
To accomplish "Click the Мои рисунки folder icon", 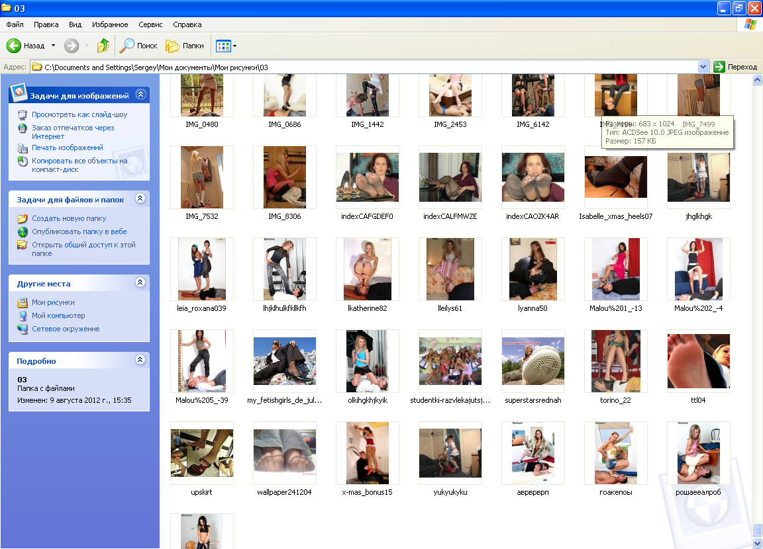I will coord(23,303).
